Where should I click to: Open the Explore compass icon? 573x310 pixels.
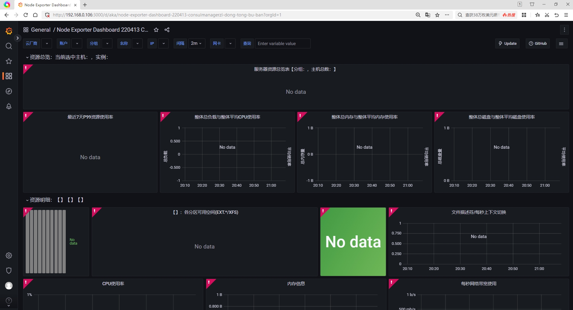(x=9, y=91)
